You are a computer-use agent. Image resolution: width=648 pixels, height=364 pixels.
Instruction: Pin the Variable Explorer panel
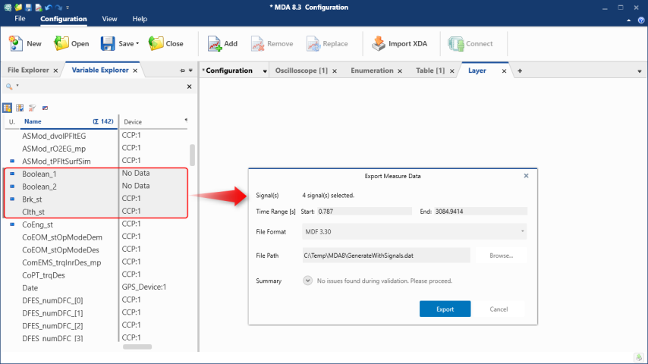(x=182, y=71)
